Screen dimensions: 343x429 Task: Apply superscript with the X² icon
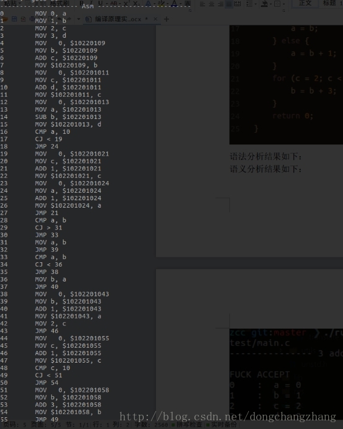coord(126,4)
